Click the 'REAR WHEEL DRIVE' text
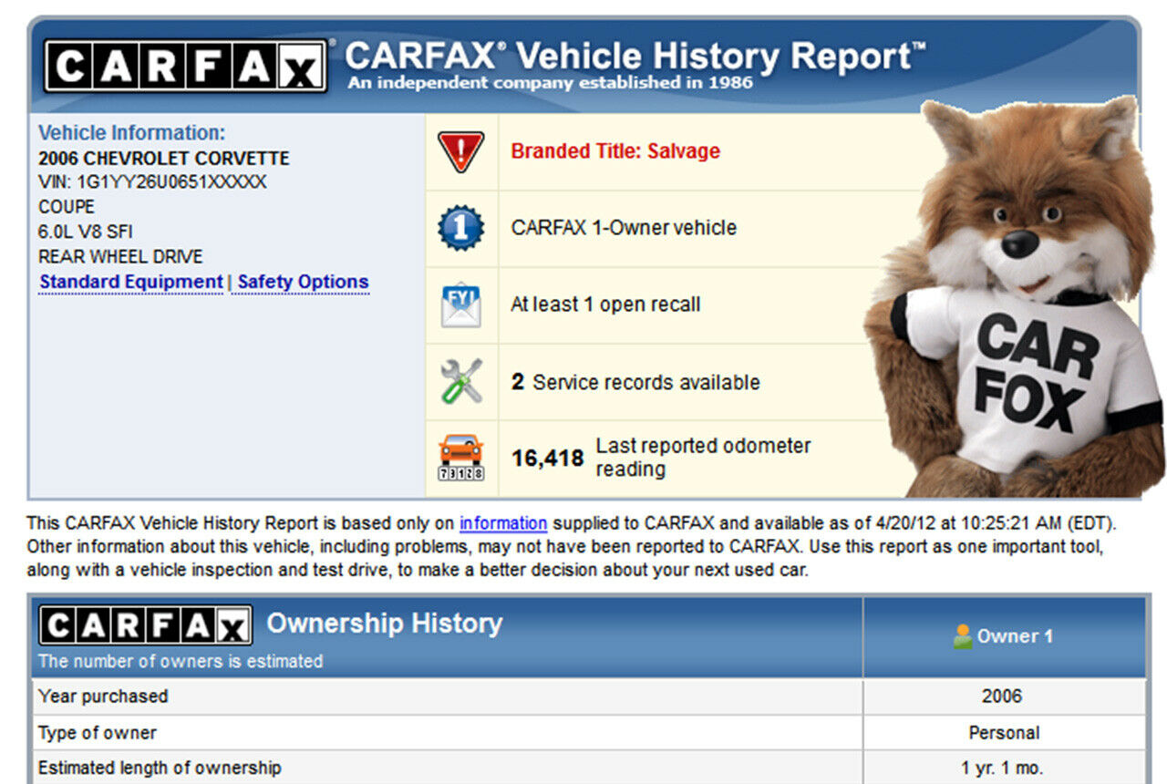Screen dimensions: 1167x784 tap(120, 257)
